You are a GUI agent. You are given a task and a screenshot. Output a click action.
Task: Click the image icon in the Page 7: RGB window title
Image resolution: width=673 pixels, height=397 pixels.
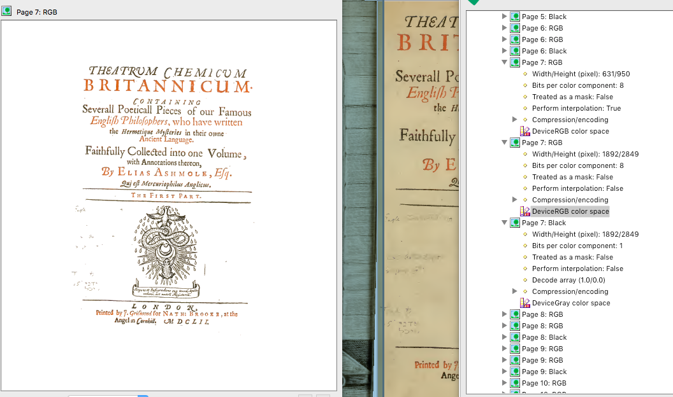[x=6, y=11]
